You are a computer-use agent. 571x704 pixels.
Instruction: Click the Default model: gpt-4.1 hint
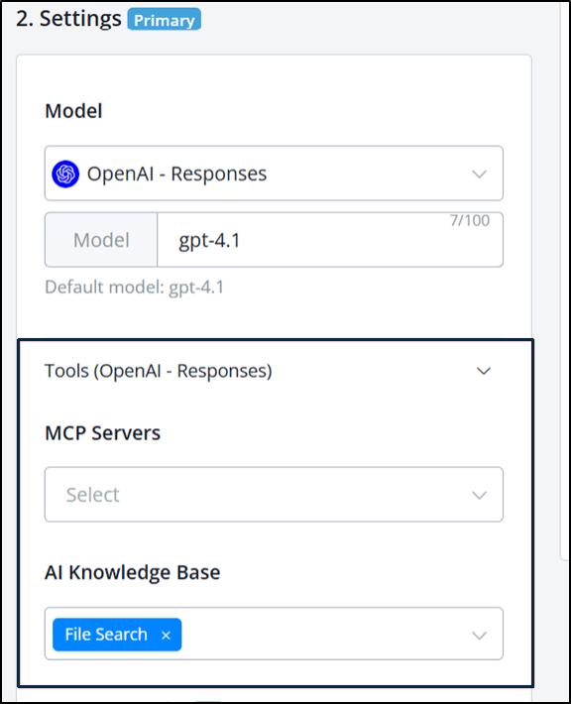tap(134, 288)
